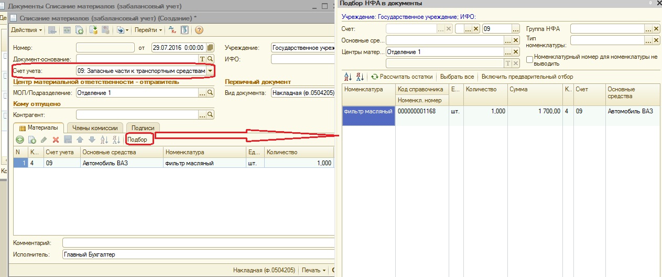Sort ascending in Подбор НФА toolbar
Image resolution: width=662 pixels, height=277 pixels.
pos(346,77)
